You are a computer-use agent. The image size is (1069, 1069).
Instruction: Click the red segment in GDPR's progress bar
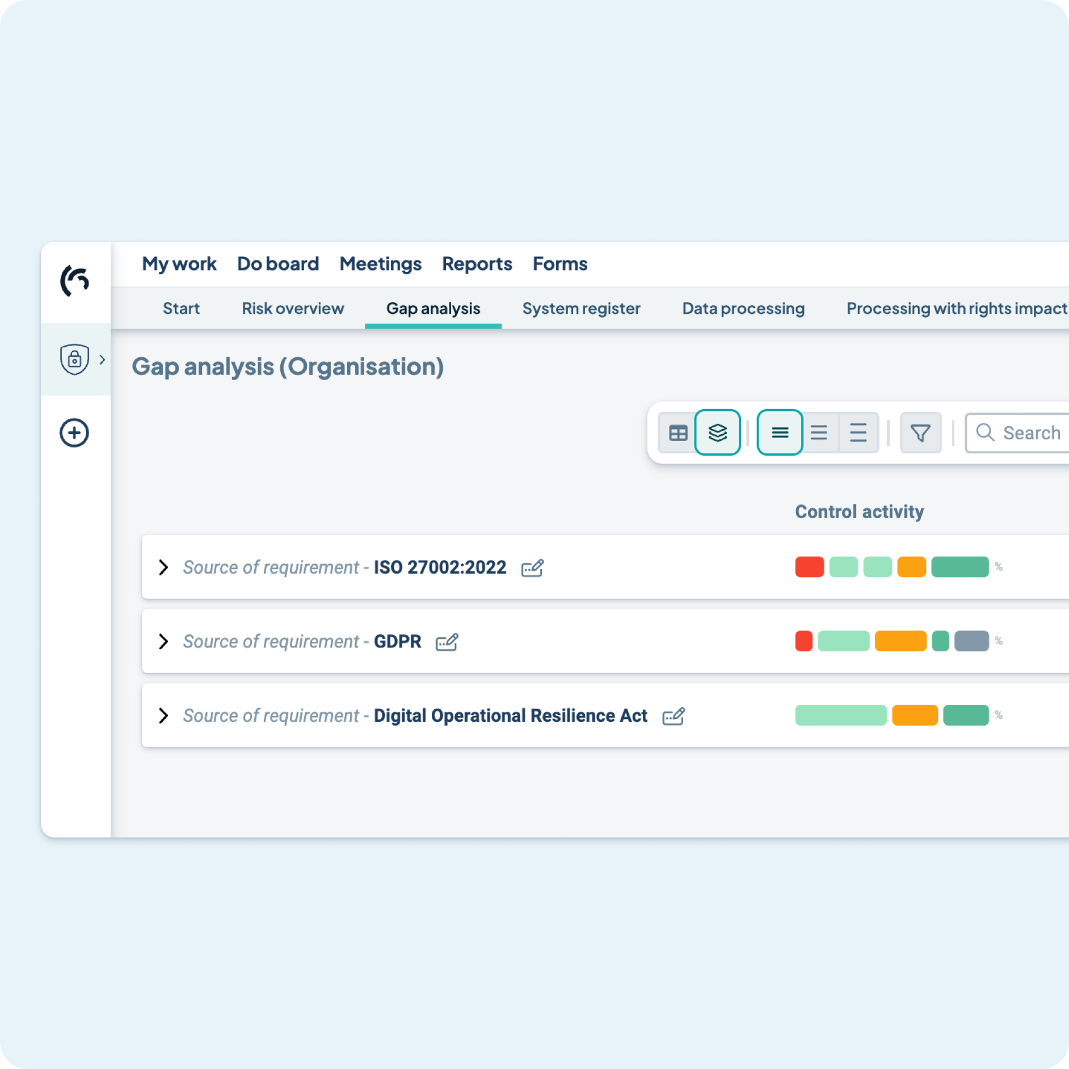(803, 641)
